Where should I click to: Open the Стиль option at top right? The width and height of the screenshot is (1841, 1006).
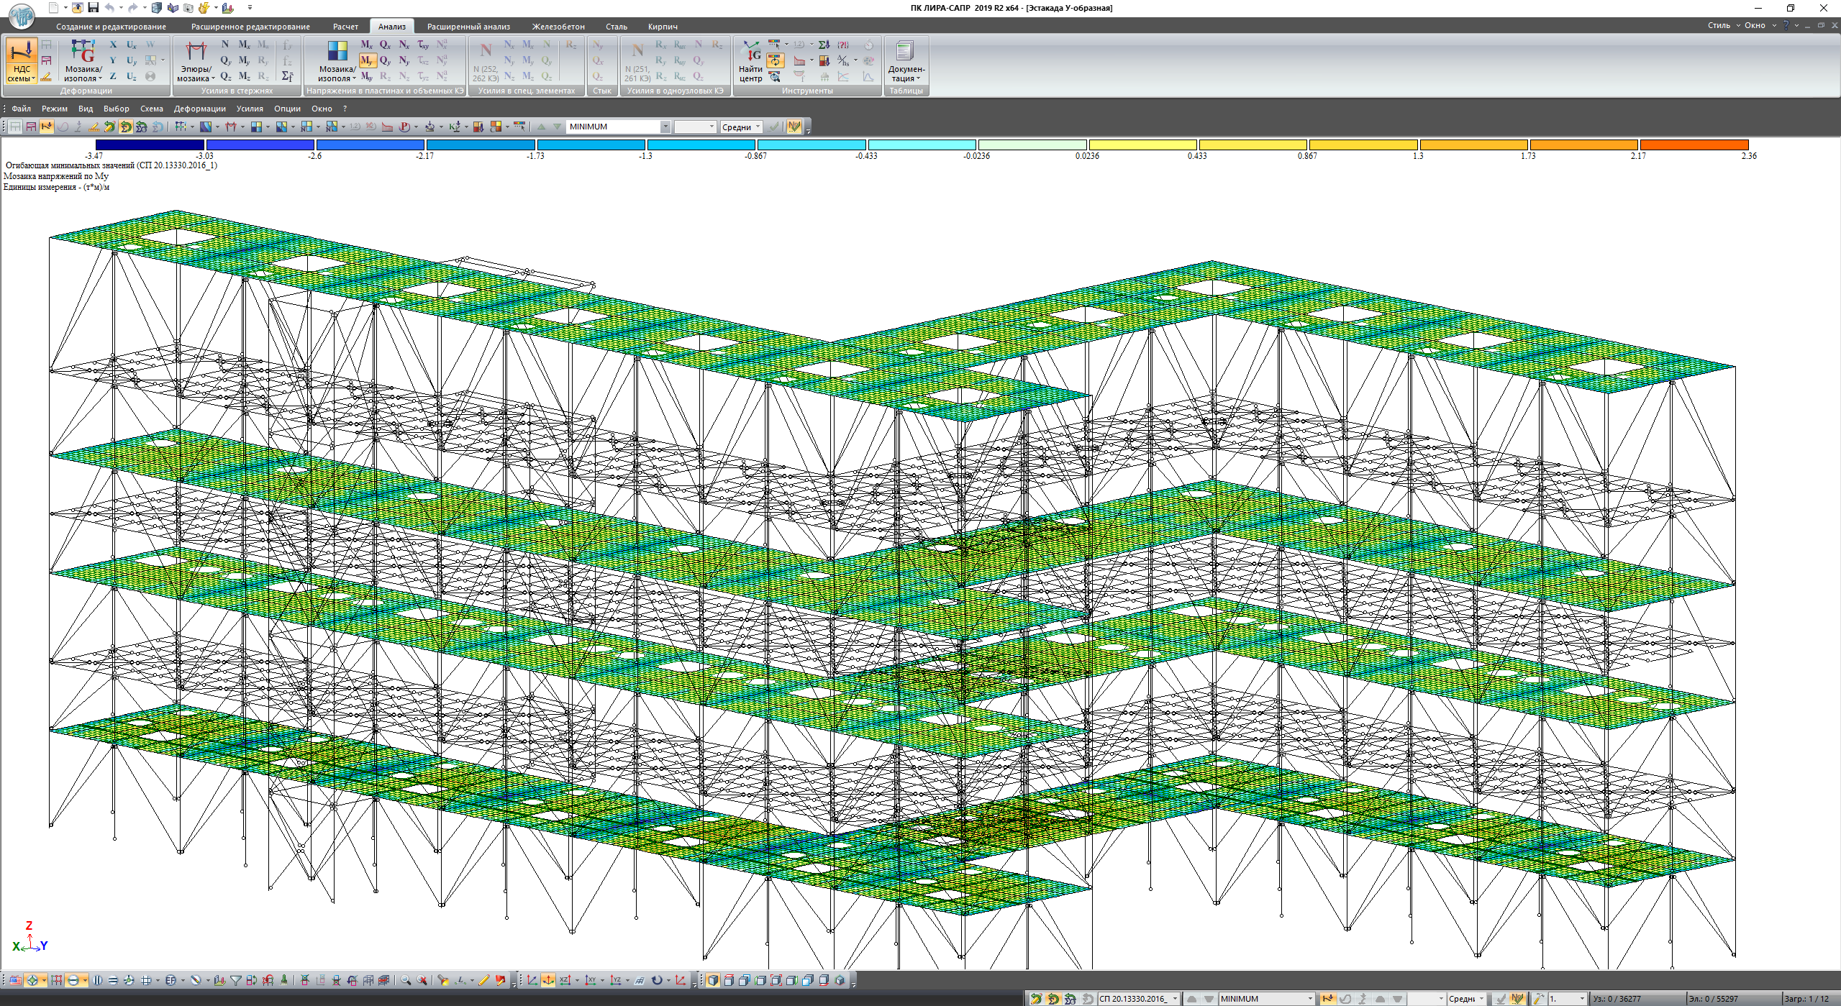(x=1719, y=25)
